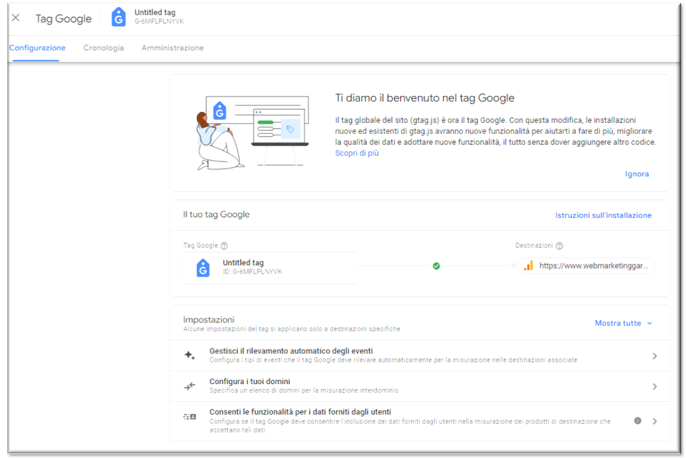Open Istruzioni sull'installazione link
Viewport: 686px width, 458px height.
pos(604,215)
